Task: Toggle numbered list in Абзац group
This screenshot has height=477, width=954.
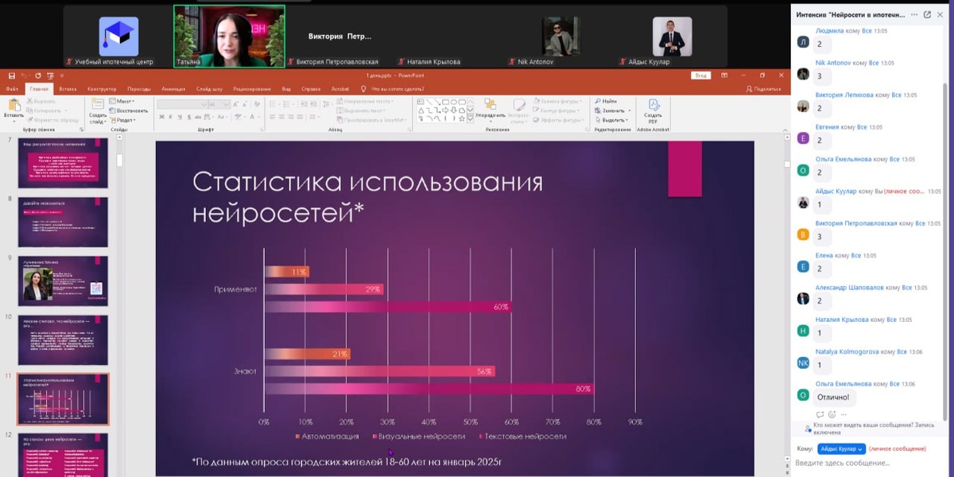Action: [x=288, y=103]
